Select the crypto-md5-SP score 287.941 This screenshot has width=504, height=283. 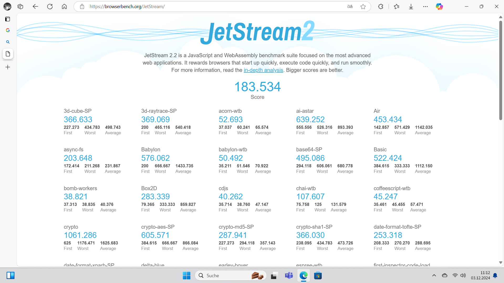tap(233, 235)
